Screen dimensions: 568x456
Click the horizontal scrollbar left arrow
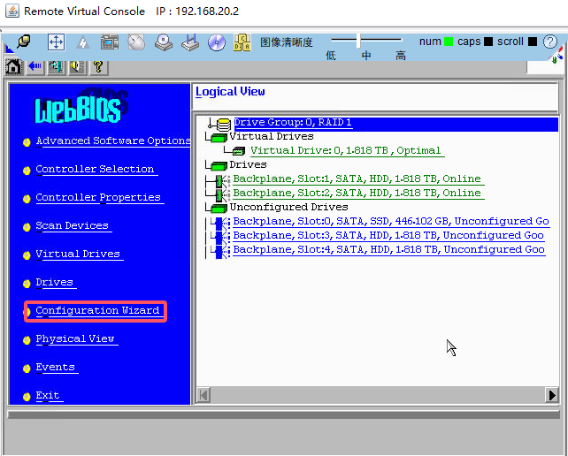[203, 395]
